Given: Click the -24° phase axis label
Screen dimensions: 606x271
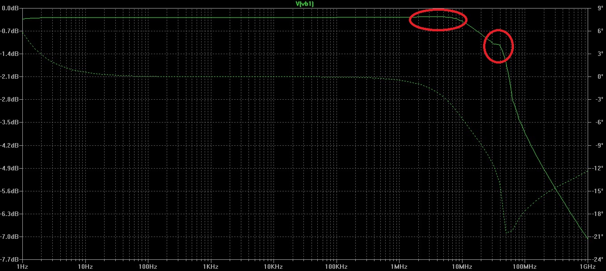Looking at the screenshot, I should 597,259.
